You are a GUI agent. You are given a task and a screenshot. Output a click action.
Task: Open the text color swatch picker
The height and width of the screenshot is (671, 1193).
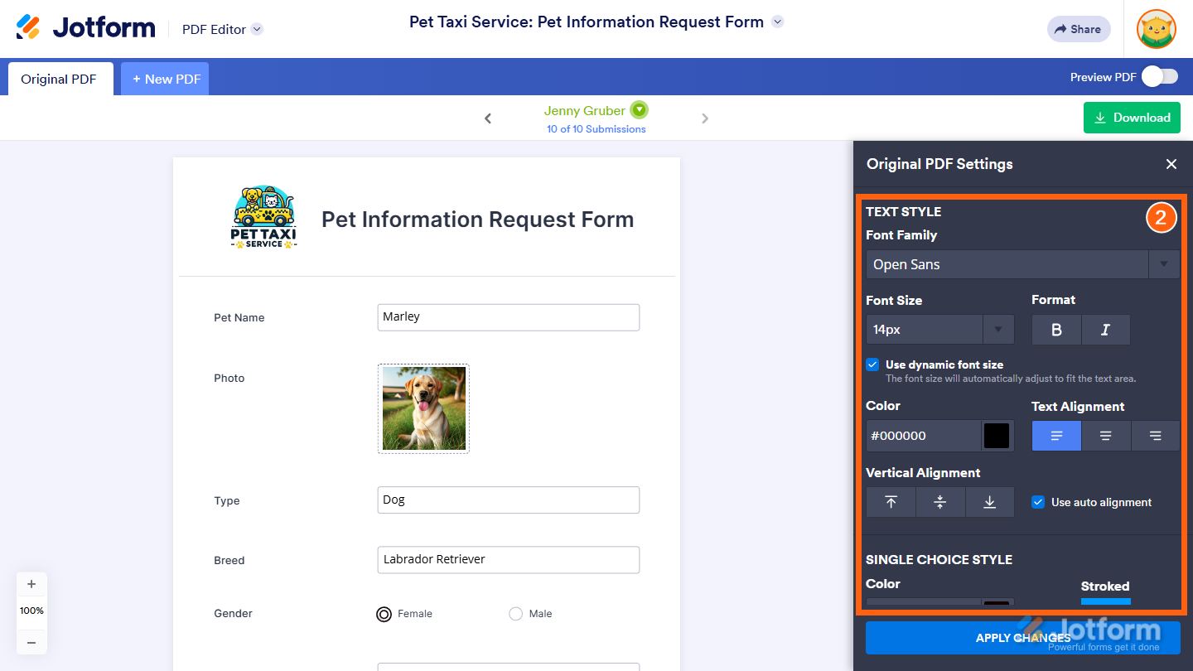(x=997, y=435)
